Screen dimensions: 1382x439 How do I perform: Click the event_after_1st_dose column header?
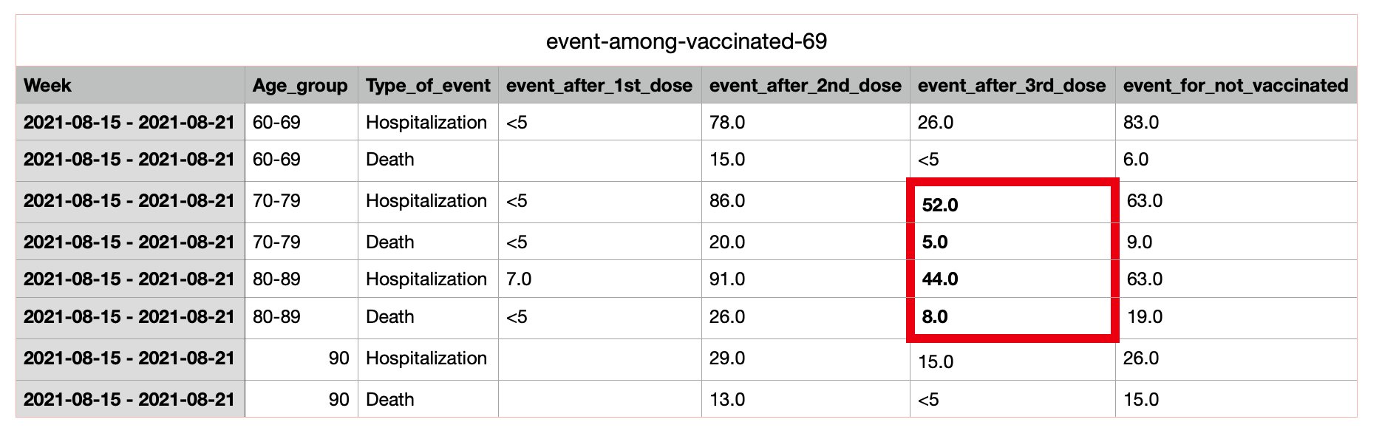(x=599, y=86)
